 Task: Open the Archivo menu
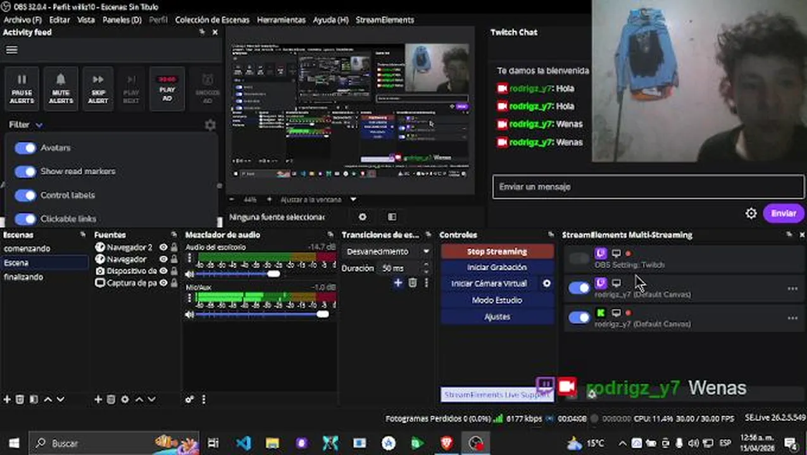tap(22, 20)
